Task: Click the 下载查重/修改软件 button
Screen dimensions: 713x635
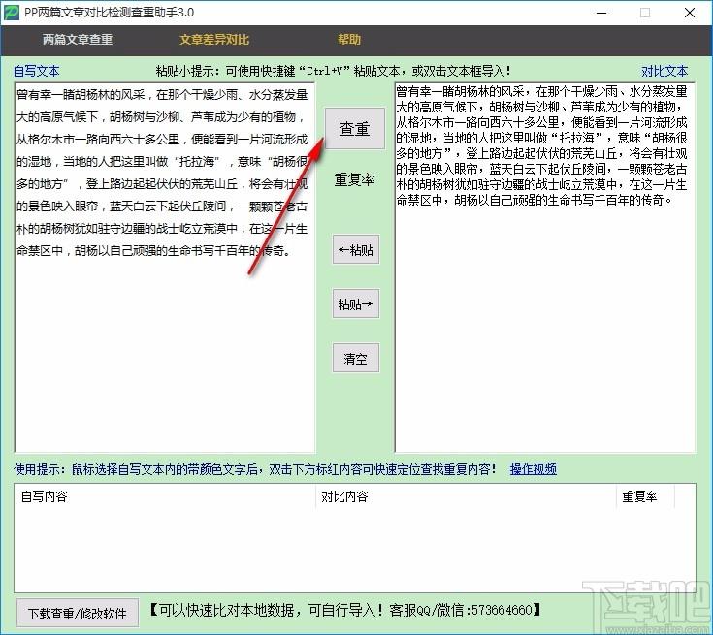Action: (78, 614)
